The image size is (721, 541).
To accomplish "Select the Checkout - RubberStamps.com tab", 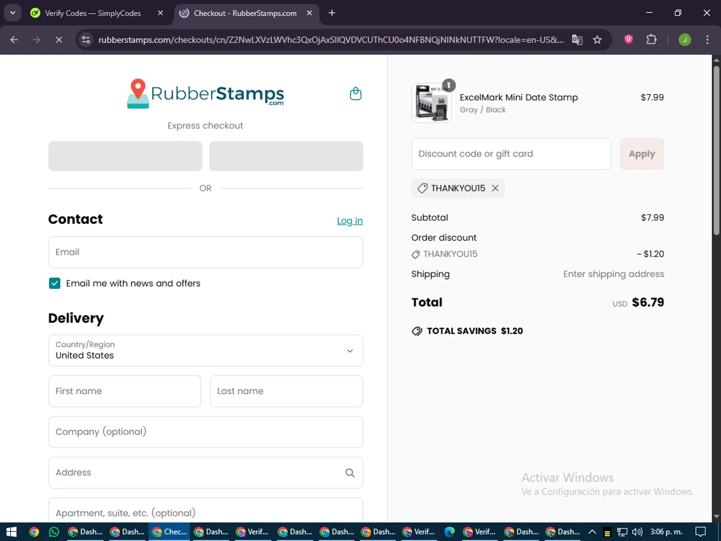I will [x=245, y=13].
